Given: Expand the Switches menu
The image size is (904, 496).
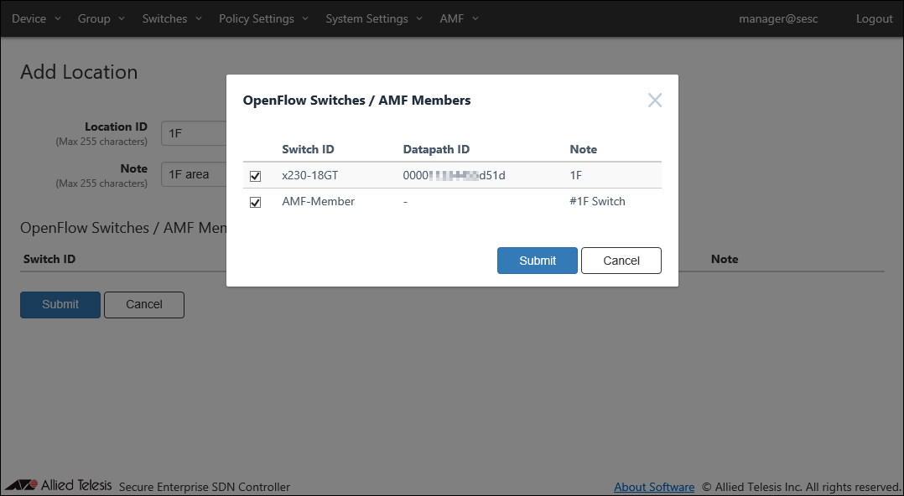Looking at the screenshot, I should pyautogui.click(x=172, y=18).
